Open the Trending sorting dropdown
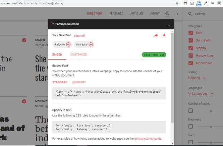Screen dimensions: 223x146 tap(197, 78)
